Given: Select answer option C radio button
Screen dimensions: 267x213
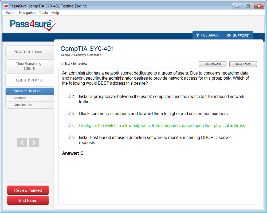Looking at the screenshot, I should 69,125.
